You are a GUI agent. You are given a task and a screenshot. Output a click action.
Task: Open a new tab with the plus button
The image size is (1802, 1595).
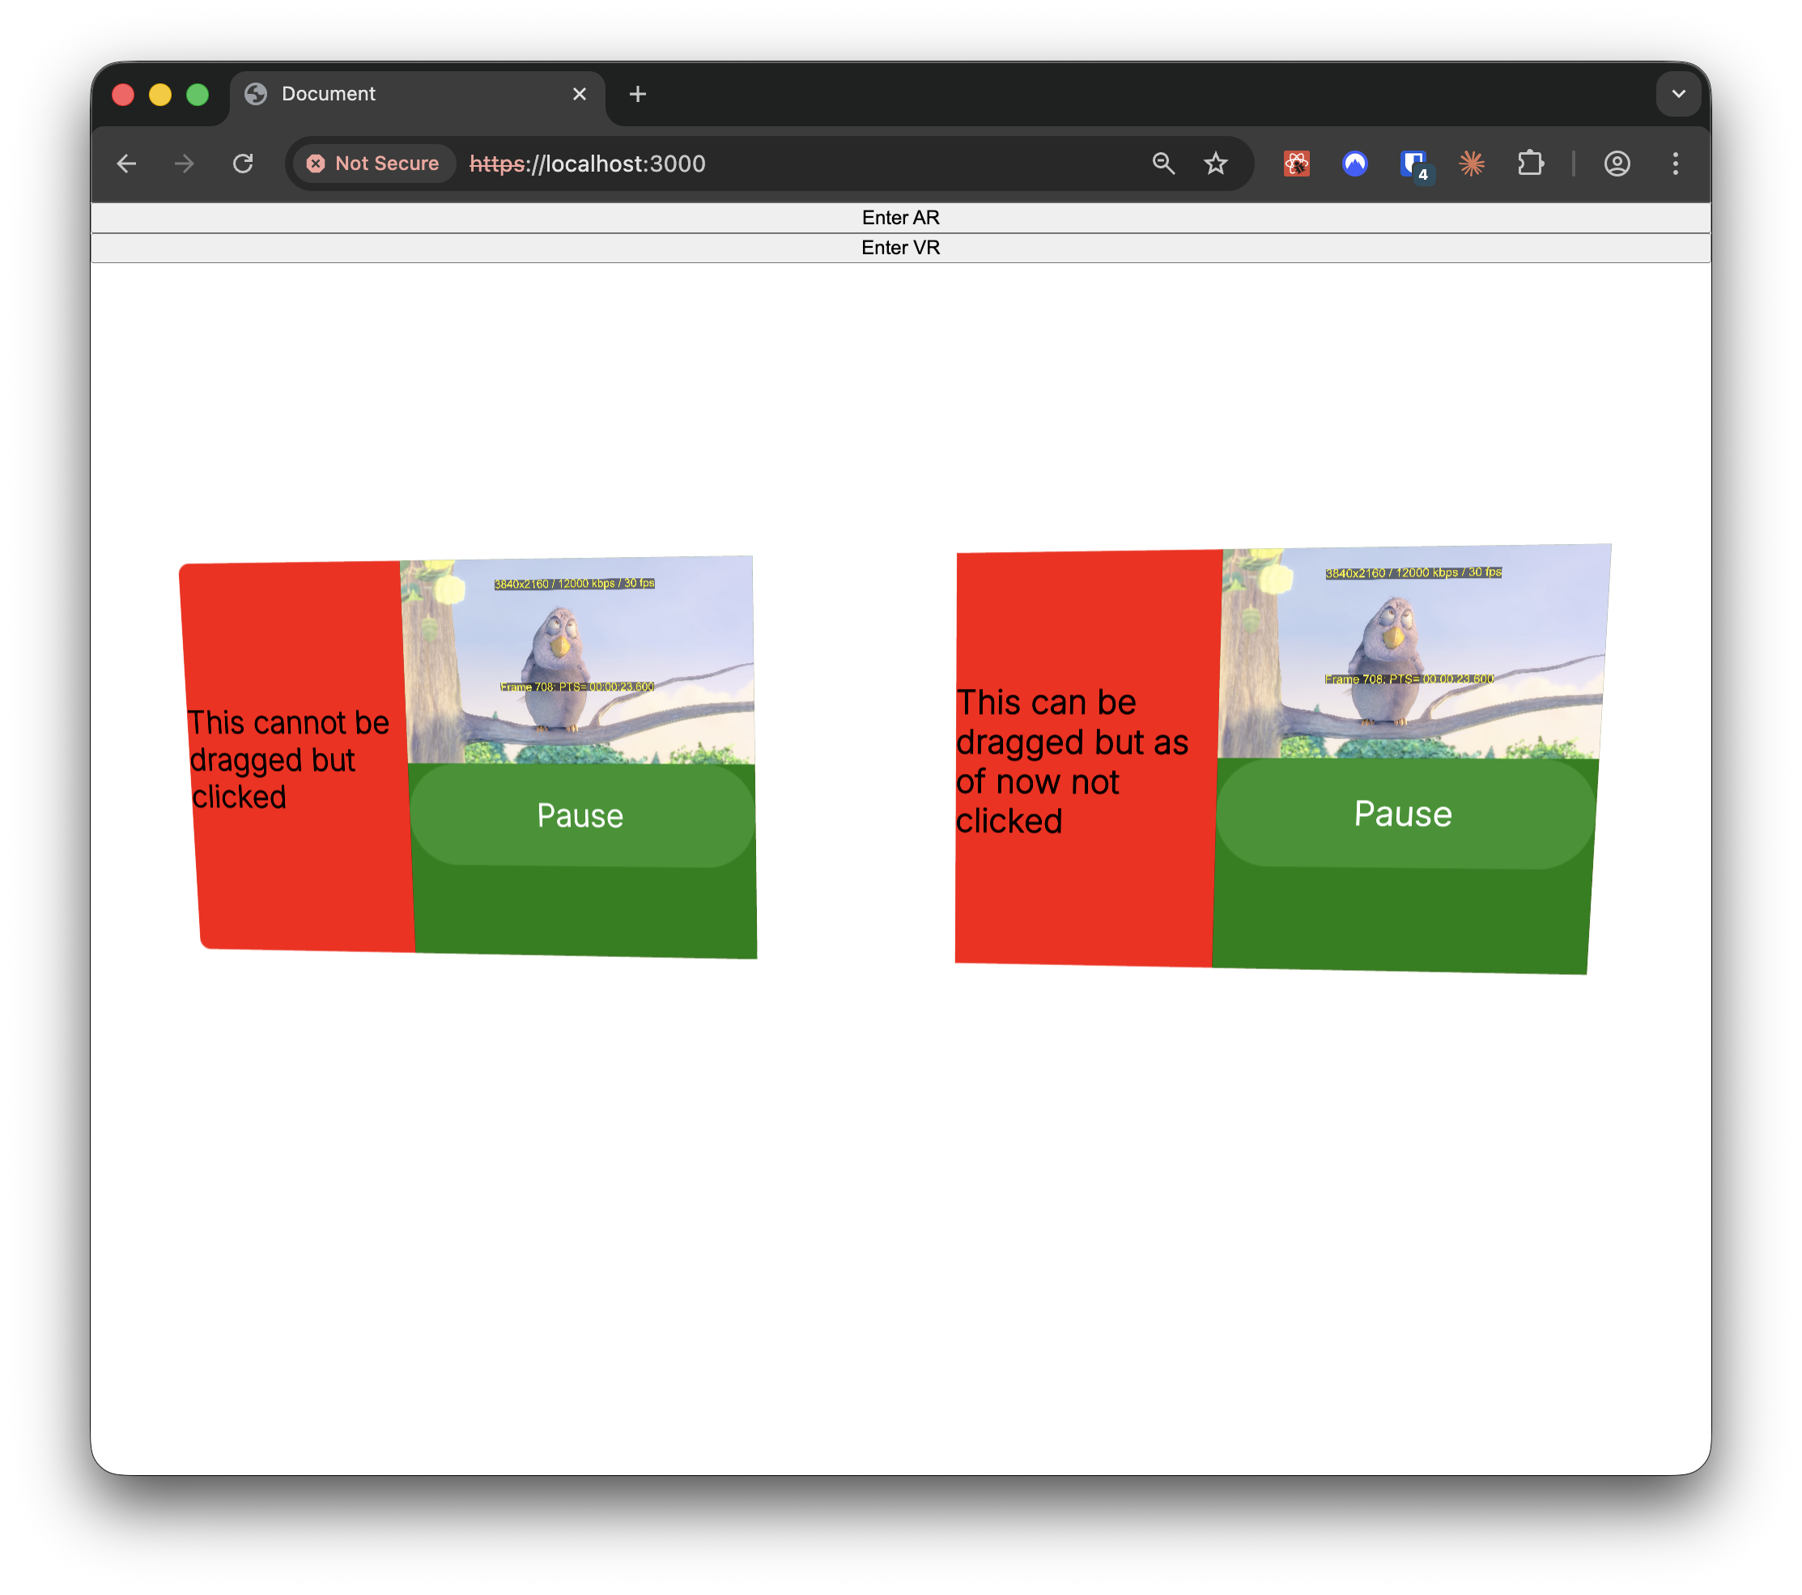click(637, 93)
